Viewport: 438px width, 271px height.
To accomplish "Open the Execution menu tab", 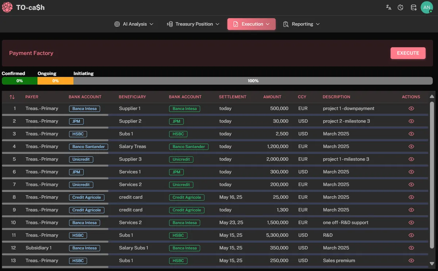I will pyautogui.click(x=251, y=24).
